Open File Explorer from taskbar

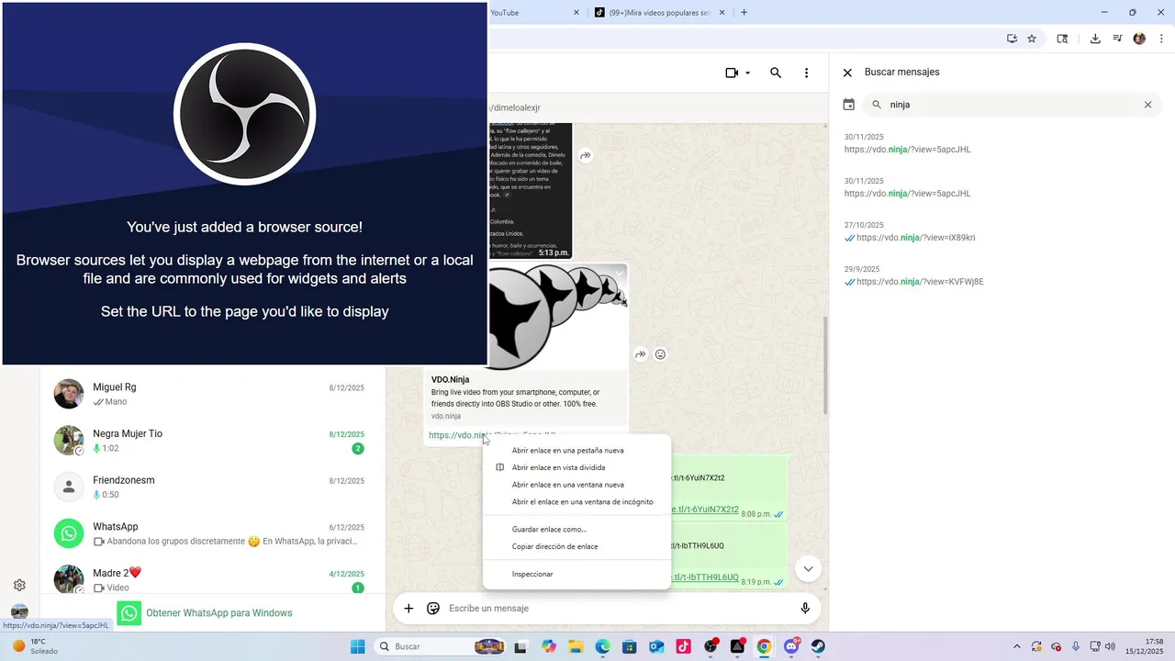576,646
